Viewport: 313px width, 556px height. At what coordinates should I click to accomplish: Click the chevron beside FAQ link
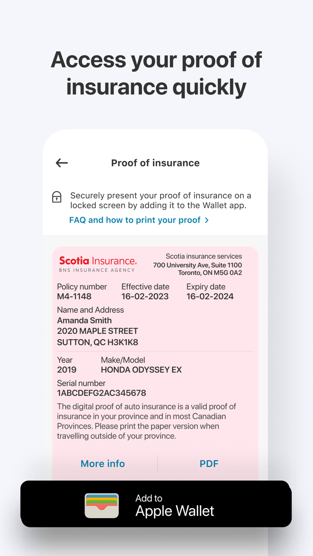click(206, 220)
